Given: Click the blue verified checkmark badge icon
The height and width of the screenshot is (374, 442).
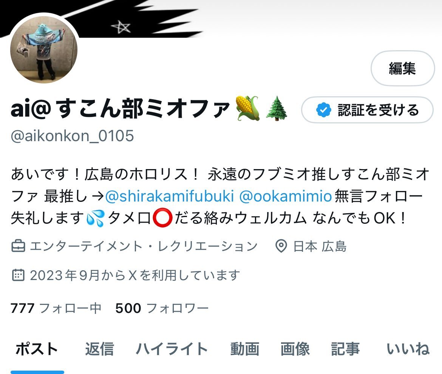Looking at the screenshot, I should 323,110.
